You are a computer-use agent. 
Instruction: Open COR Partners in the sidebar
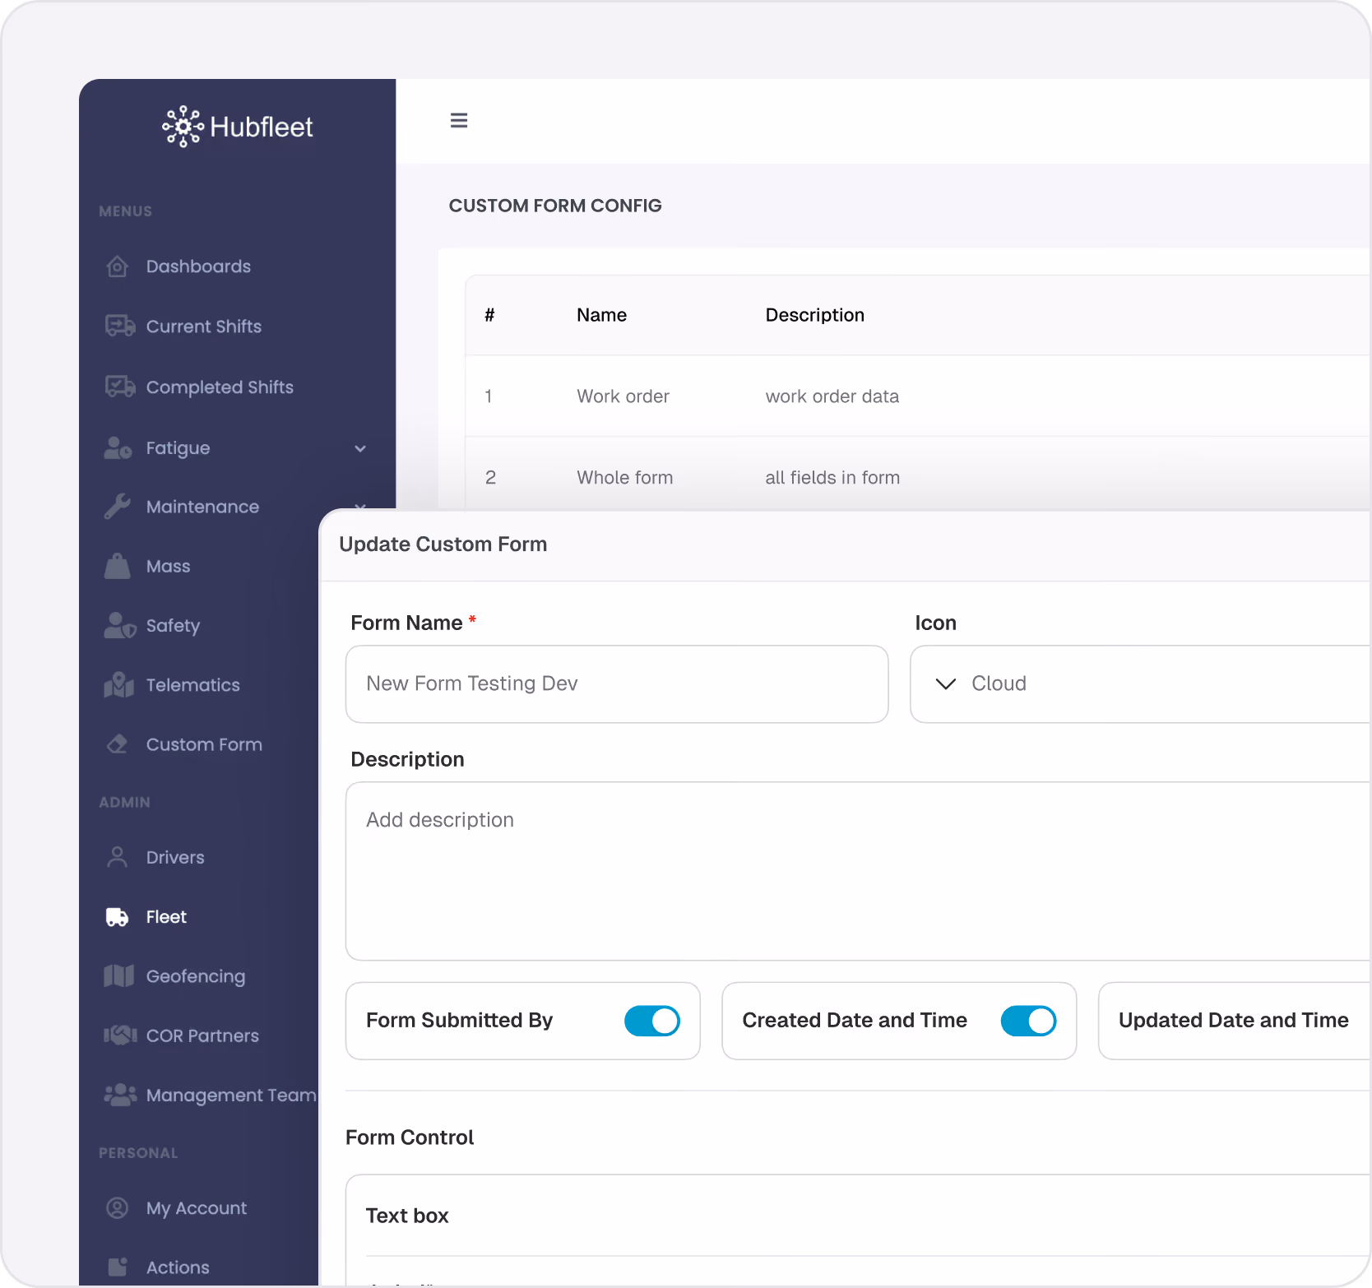[x=202, y=1035]
